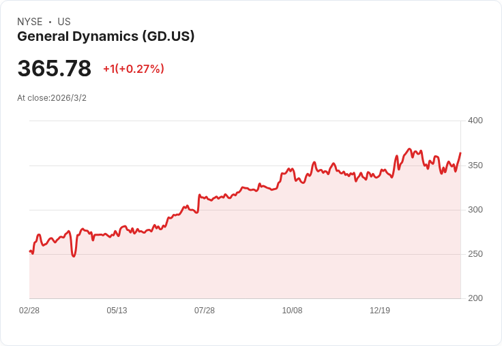Image resolution: width=502 pixels, height=346 pixels.
Task: Click the starting point of the price line
Action: pyautogui.click(x=30, y=251)
